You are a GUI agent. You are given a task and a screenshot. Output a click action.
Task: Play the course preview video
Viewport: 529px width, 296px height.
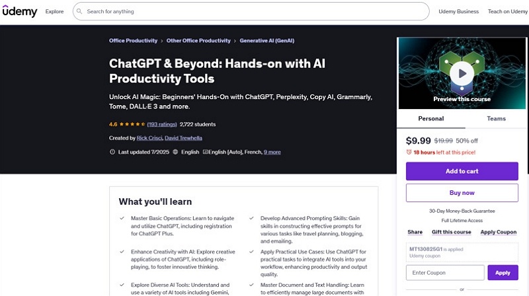pyautogui.click(x=462, y=73)
